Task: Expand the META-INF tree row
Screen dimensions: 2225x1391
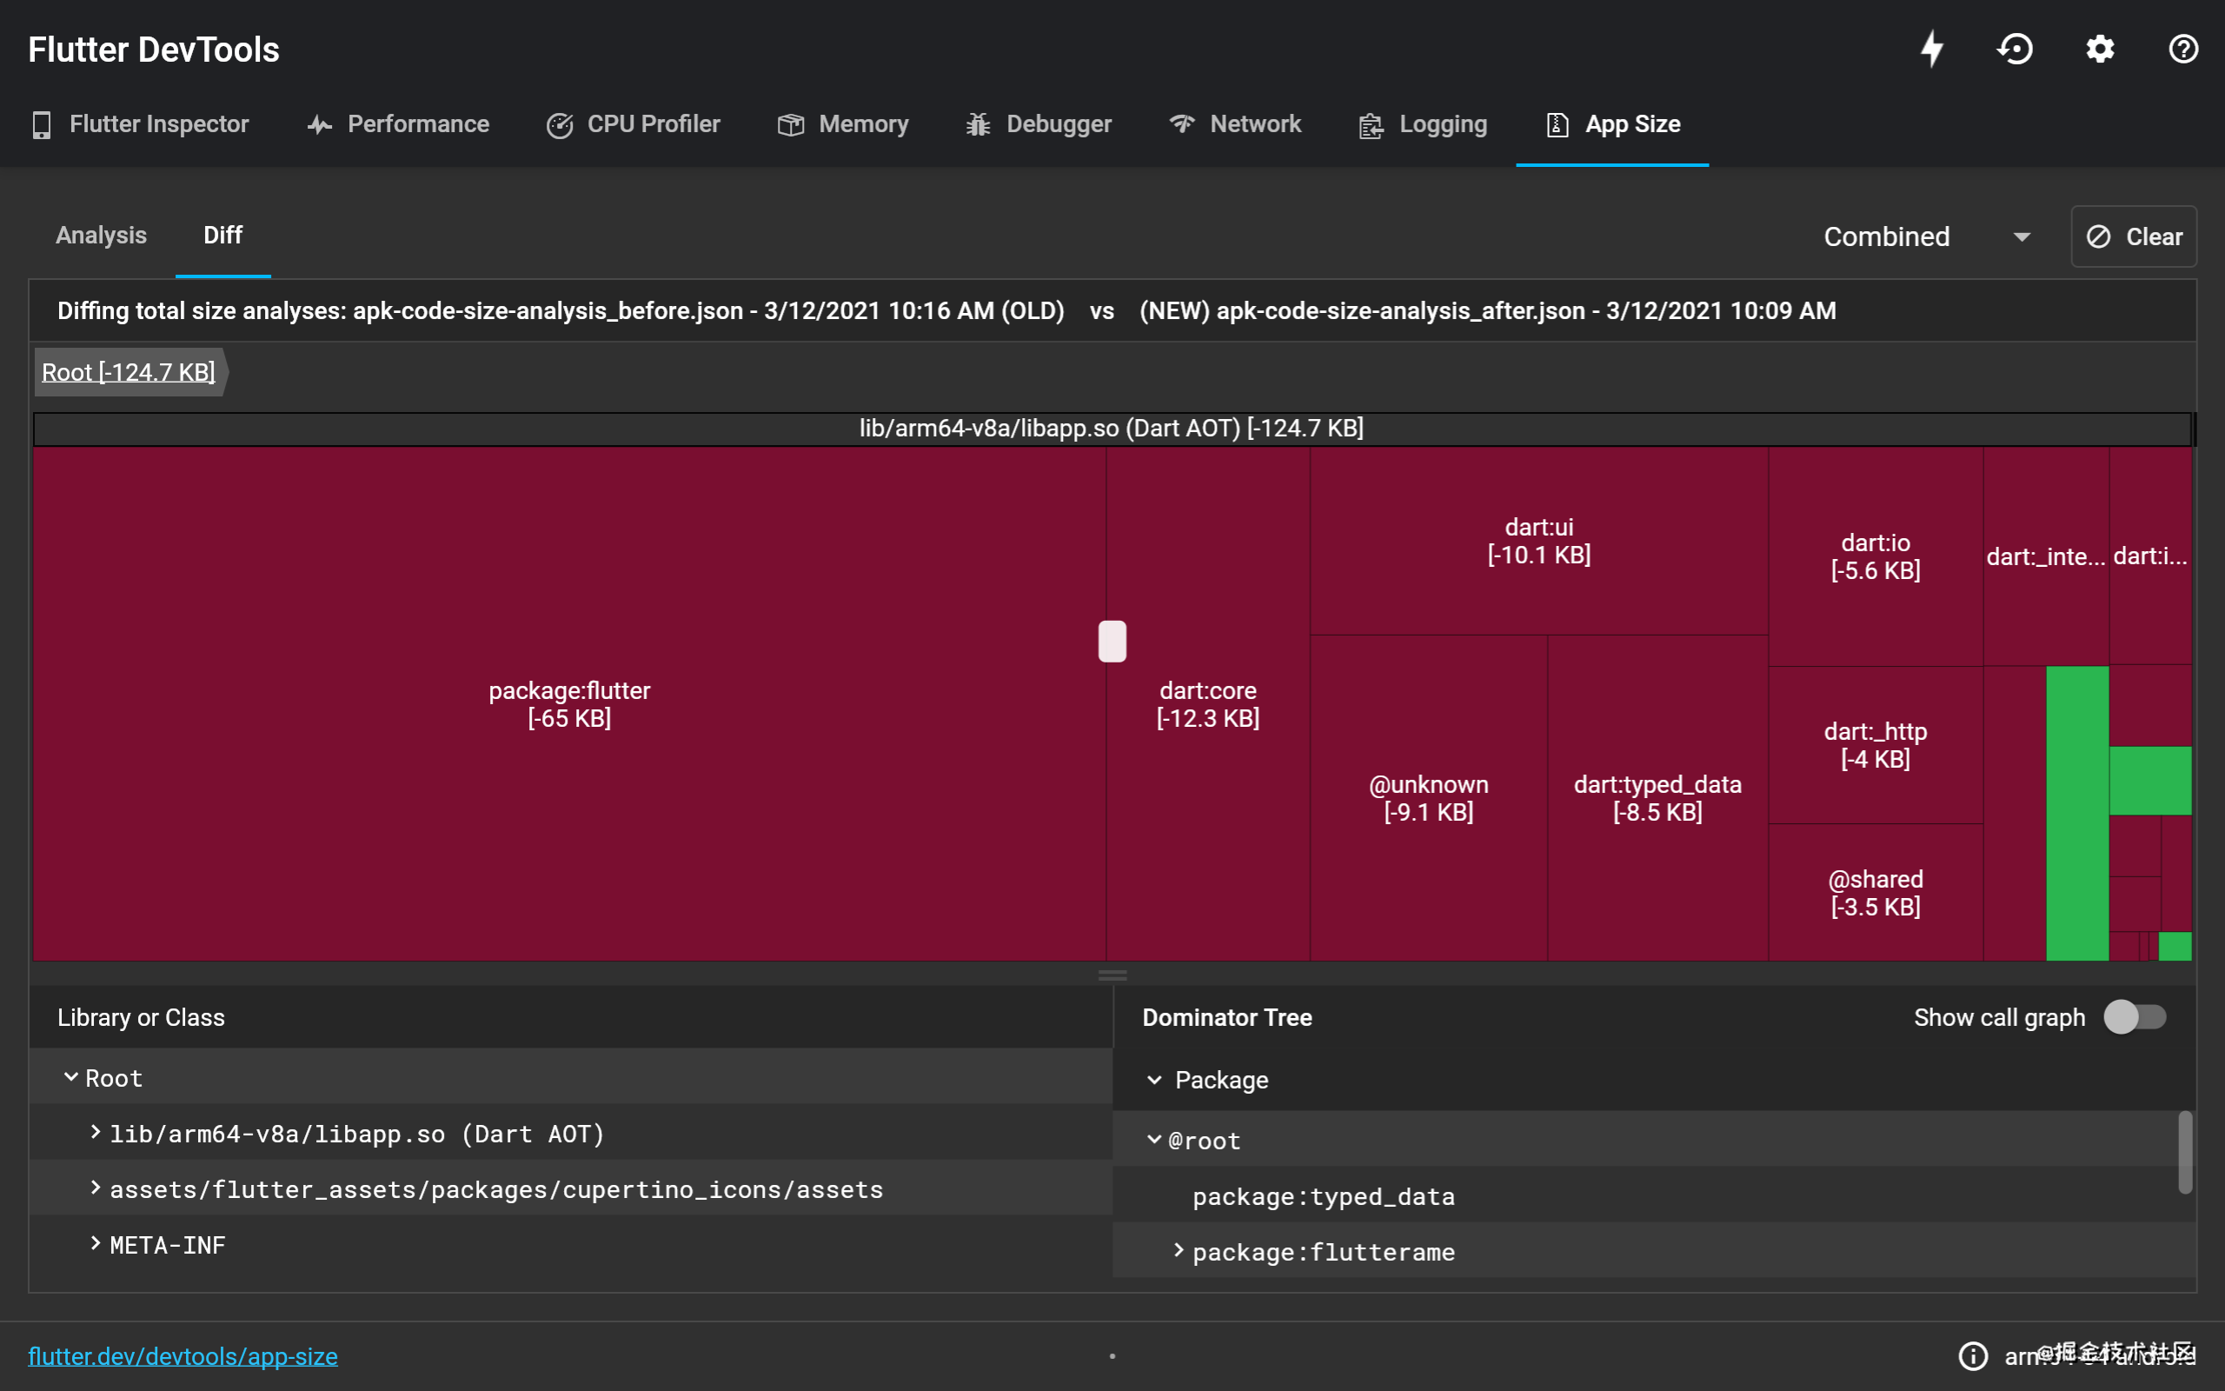Action: (x=96, y=1244)
